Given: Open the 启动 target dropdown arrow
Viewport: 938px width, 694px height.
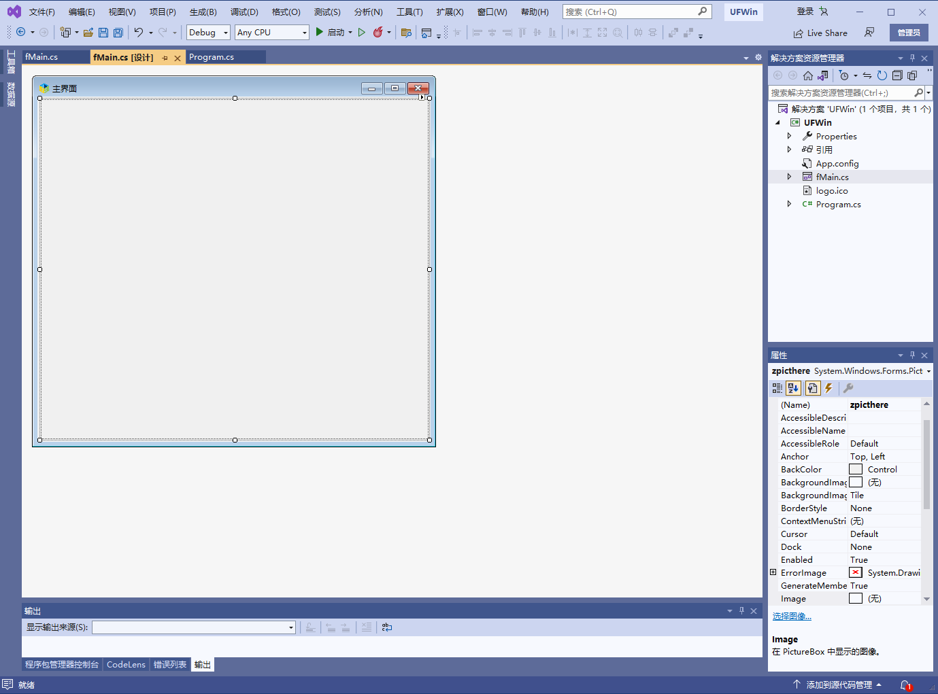Looking at the screenshot, I should click(350, 32).
